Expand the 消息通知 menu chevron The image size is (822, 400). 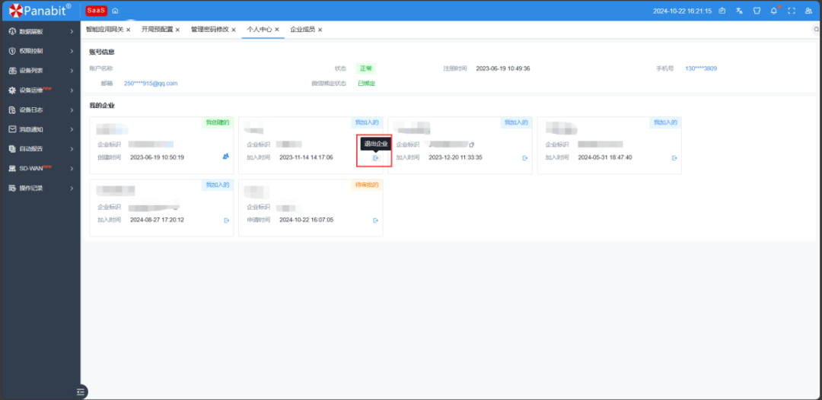72,129
